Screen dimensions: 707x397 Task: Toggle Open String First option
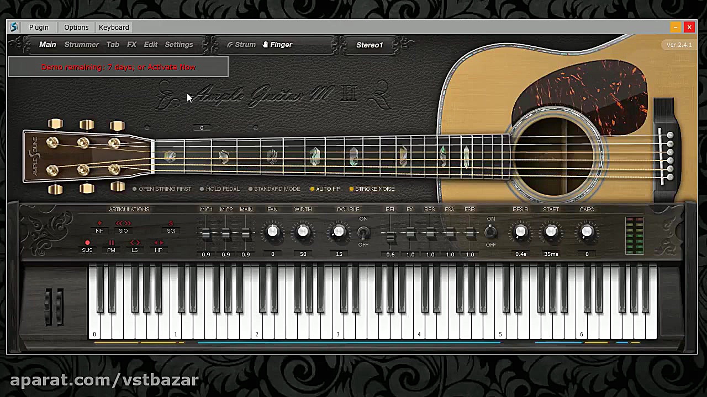(x=162, y=189)
